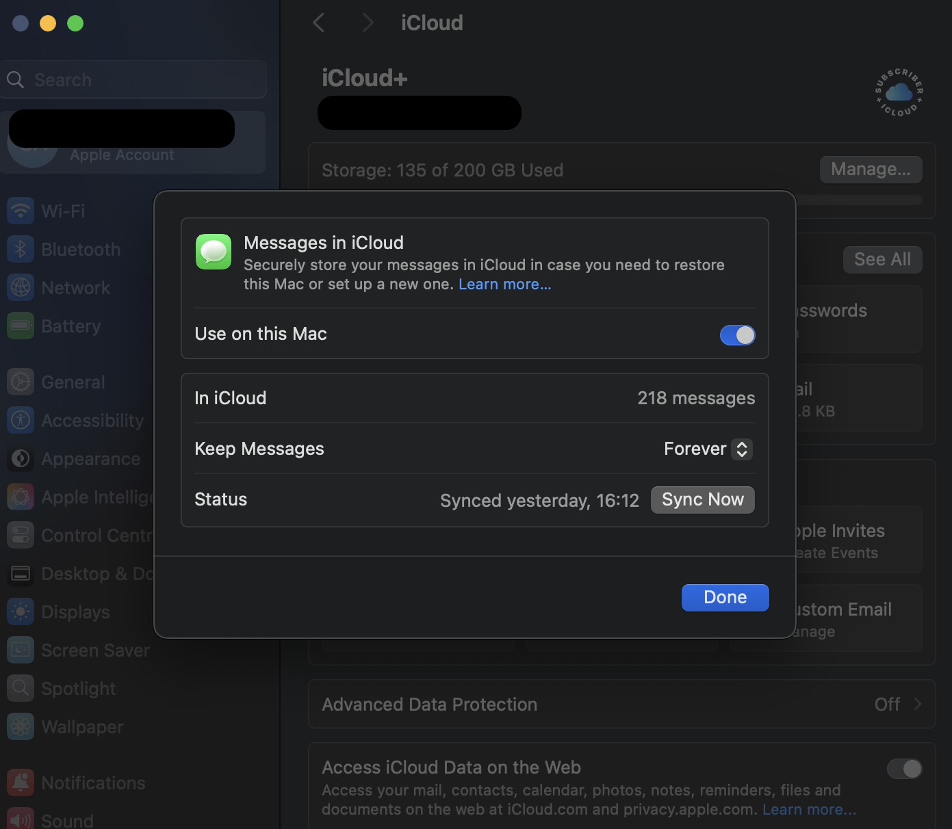952x829 pixels.
Task: Click the Screen Saver icon
Action: point(21,650)
